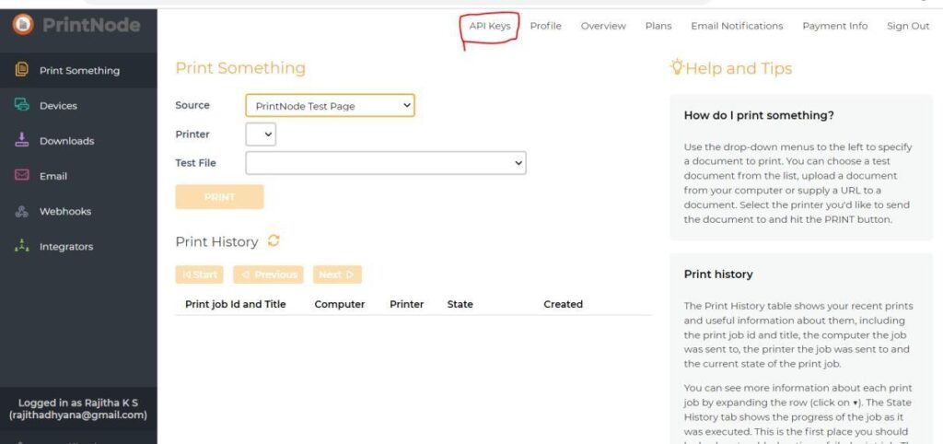Viewport: 943px width, 444px height.
Task: Open the Source dropdown
Action: 330,106
